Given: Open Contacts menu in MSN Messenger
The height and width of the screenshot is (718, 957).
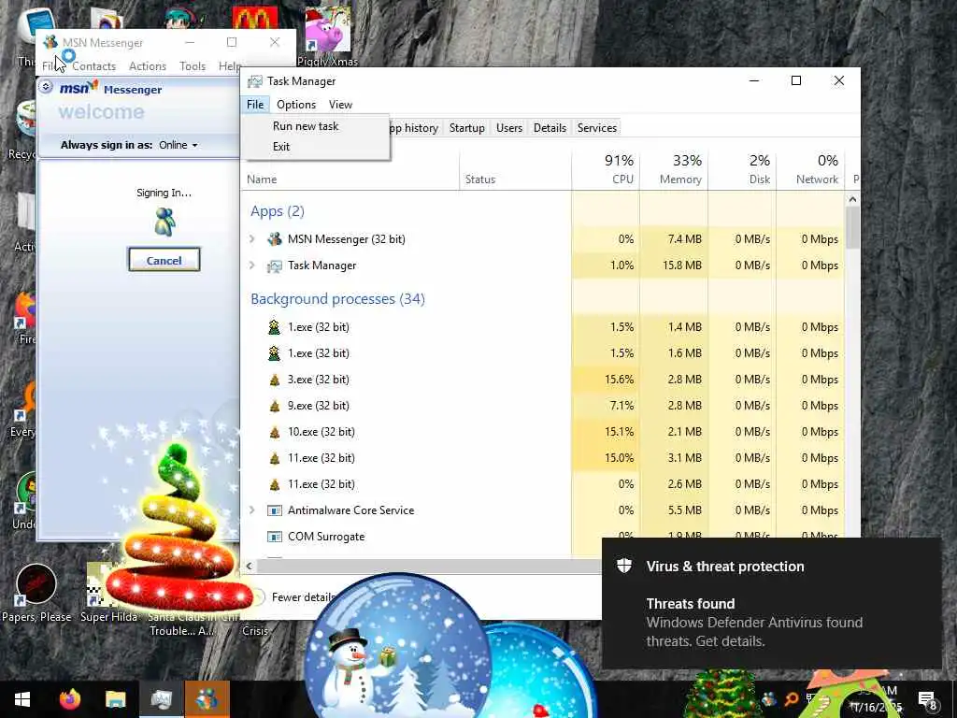Looking at the screenshot, I should pos(93,66).
